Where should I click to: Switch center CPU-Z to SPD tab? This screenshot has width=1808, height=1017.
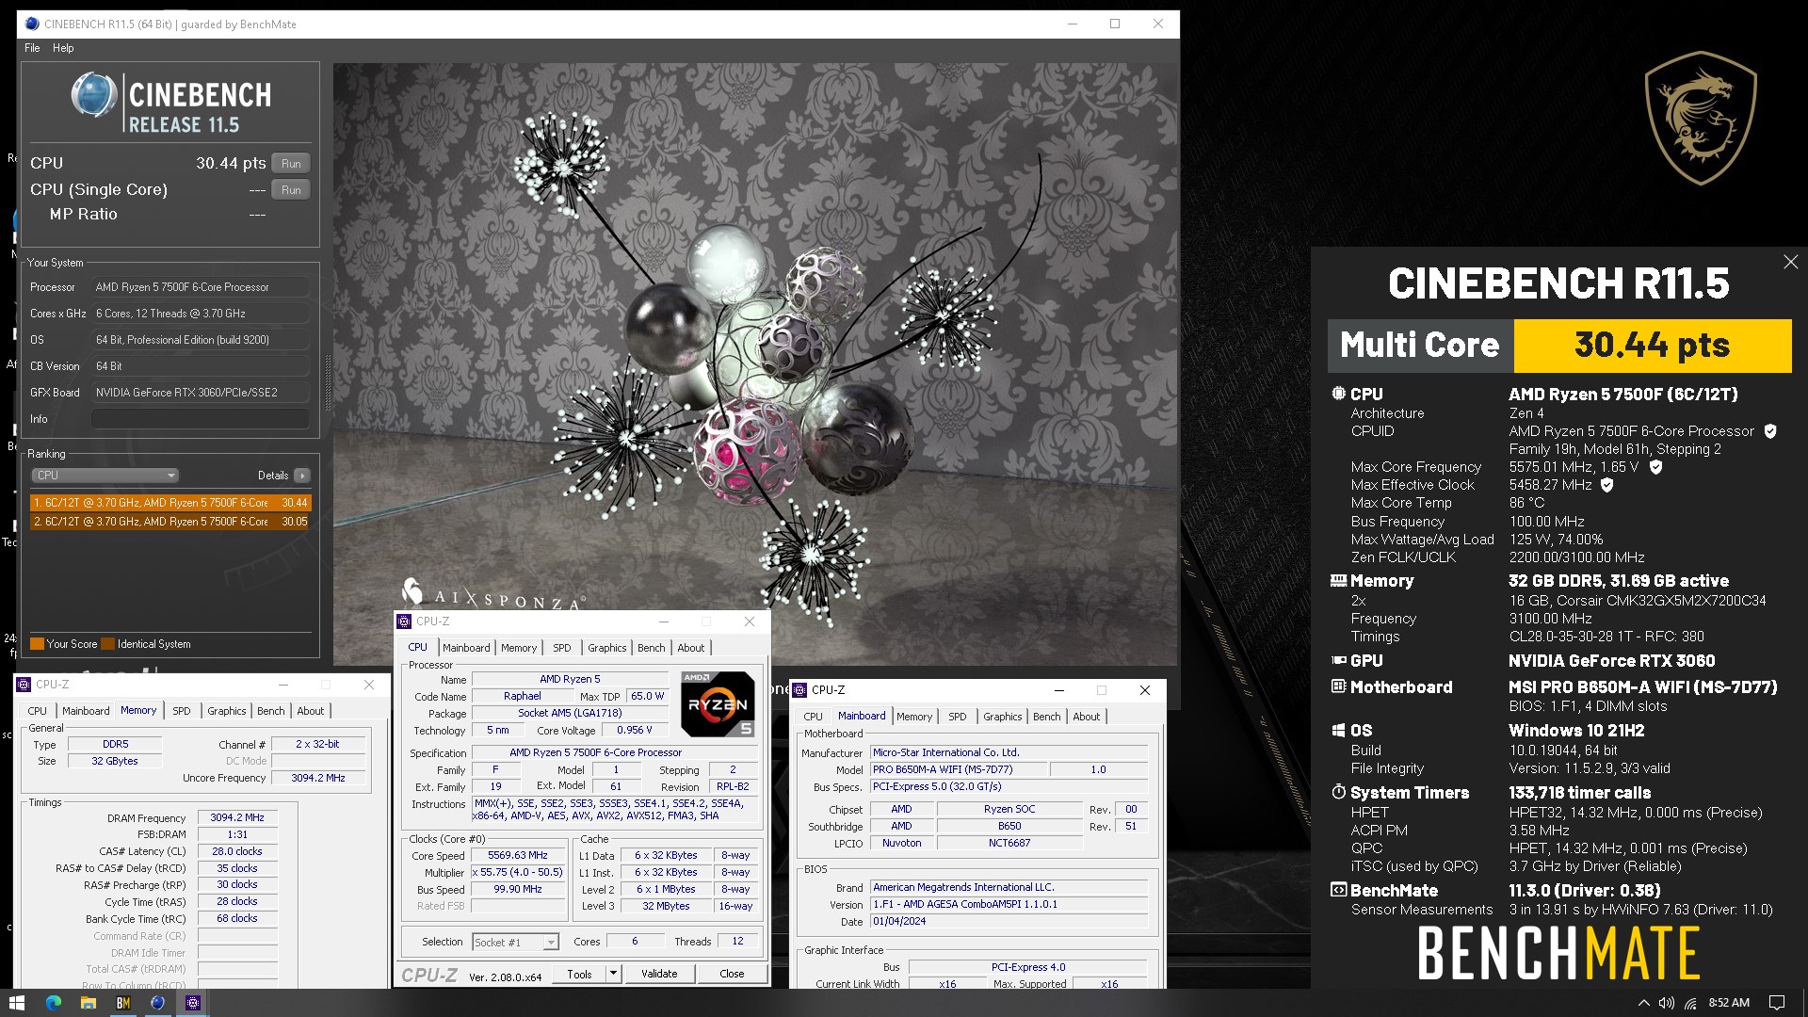[x=562, y=648]
